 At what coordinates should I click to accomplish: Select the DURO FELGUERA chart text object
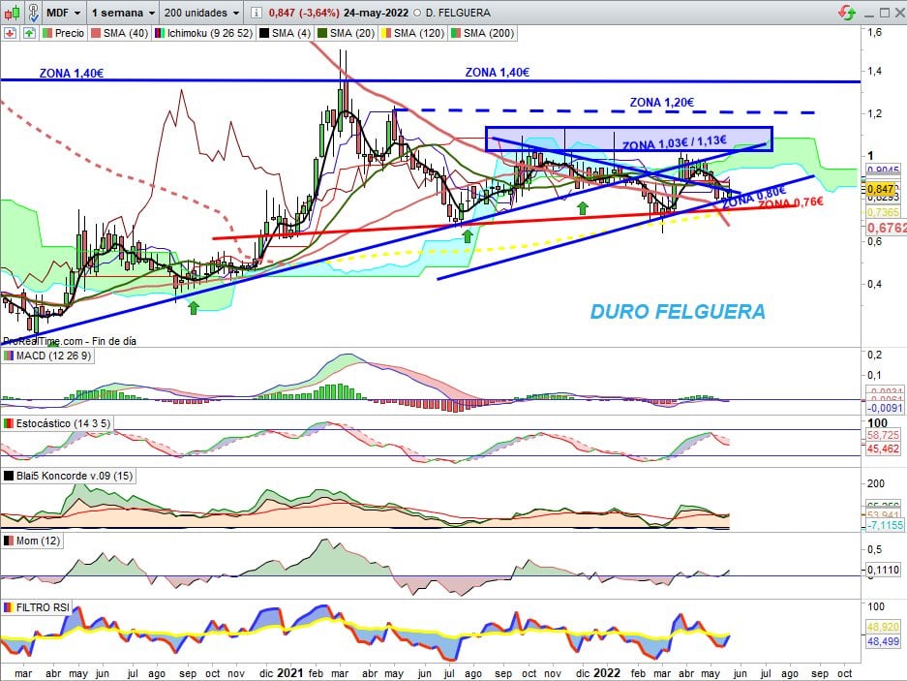678,312
